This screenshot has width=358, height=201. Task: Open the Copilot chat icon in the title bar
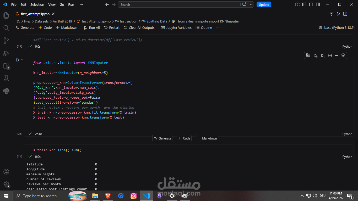pos(245,4)
